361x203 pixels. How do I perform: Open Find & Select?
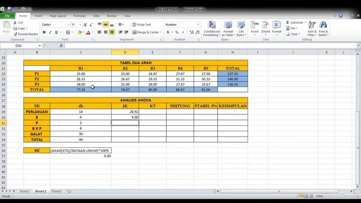(323, 29)
